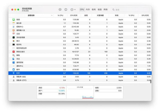Click the 网易云音乐 red app icon
160x112 pixels.
click(13, 51)
